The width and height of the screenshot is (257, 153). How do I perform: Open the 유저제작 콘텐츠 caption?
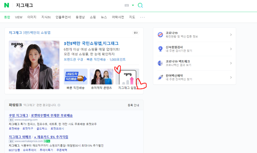click(x=102, y=88)
